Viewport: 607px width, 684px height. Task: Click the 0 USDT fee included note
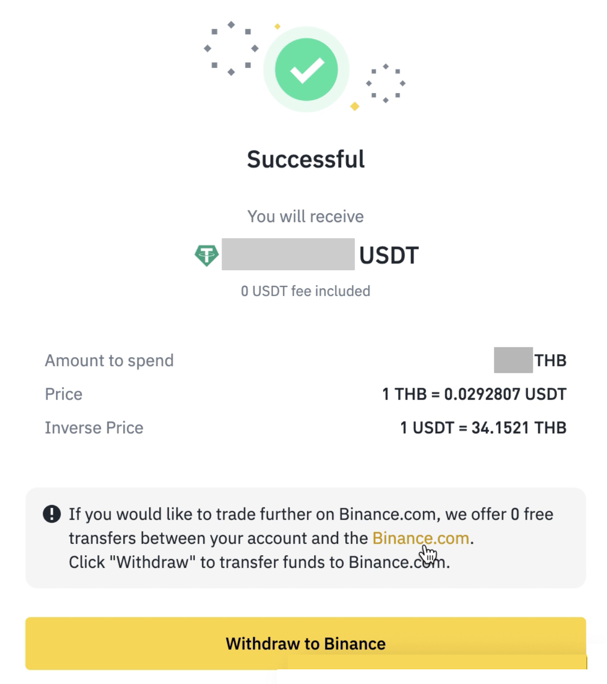coord(305,291)
